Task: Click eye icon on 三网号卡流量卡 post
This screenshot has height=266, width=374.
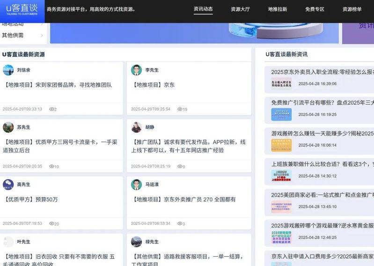Action: click(x=51, y=167)
